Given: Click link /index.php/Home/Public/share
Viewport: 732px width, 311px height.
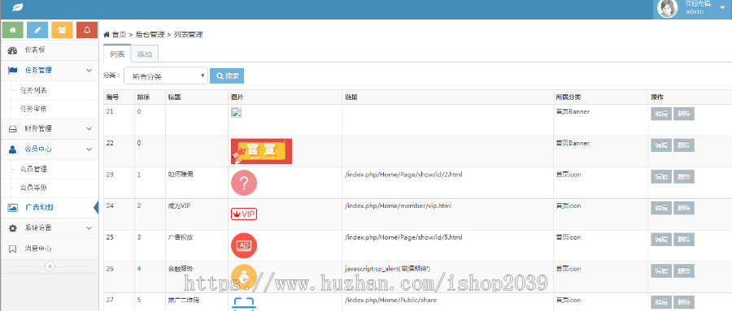Looking at the screenshot, I should click(x=390, y=300).
